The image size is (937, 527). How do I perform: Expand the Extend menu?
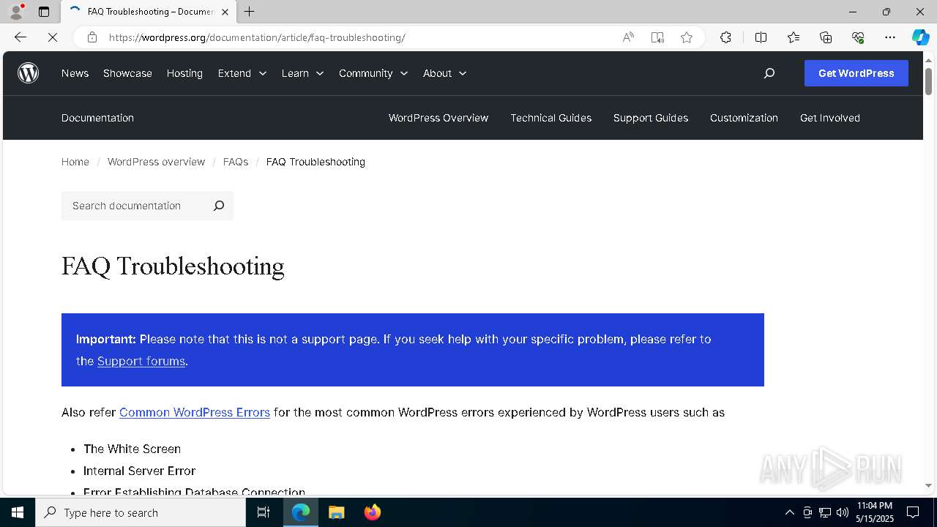click(x=242, y=73)
